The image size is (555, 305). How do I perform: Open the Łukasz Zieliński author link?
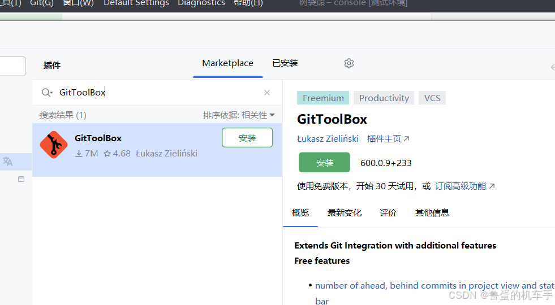328,138
